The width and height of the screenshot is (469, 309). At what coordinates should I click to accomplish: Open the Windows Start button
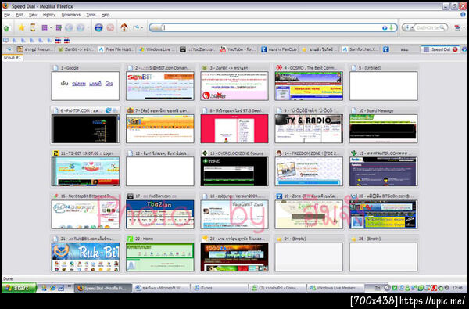click(19, 288)
